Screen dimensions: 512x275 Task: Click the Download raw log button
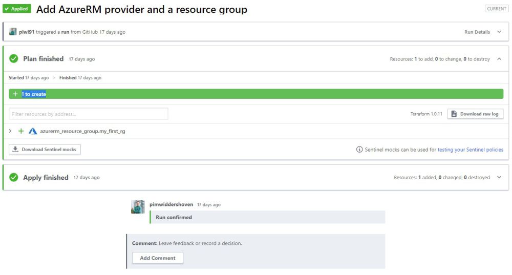pyautogui.click(x=475, y=114)
